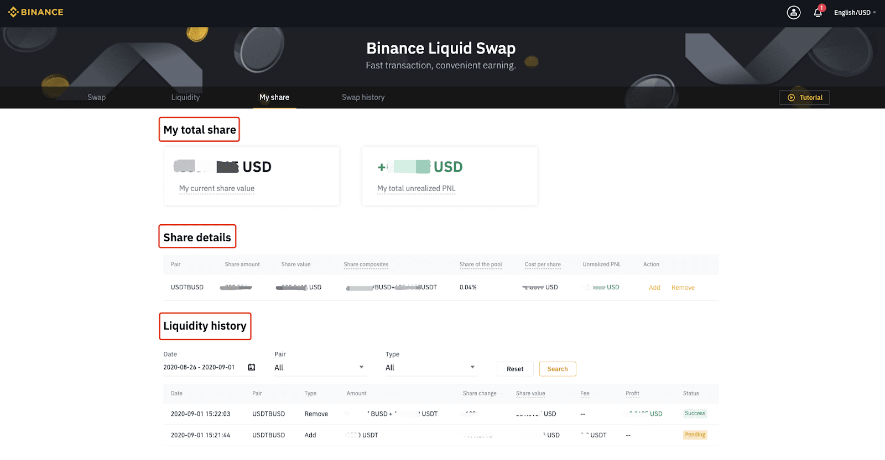Click the Pending status badge
This screenshot has width=885, height=460.
(x=695, y=435)
